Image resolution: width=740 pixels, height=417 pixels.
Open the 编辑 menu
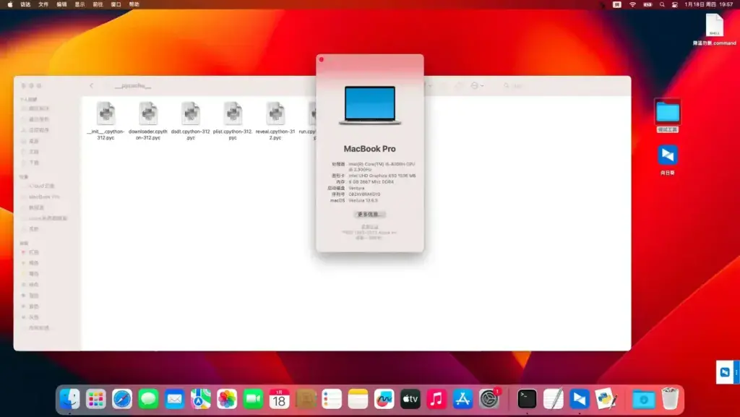62,4
